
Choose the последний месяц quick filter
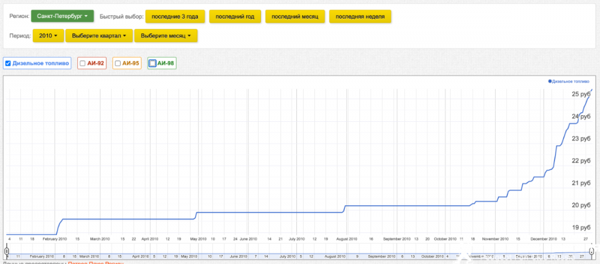295,16
